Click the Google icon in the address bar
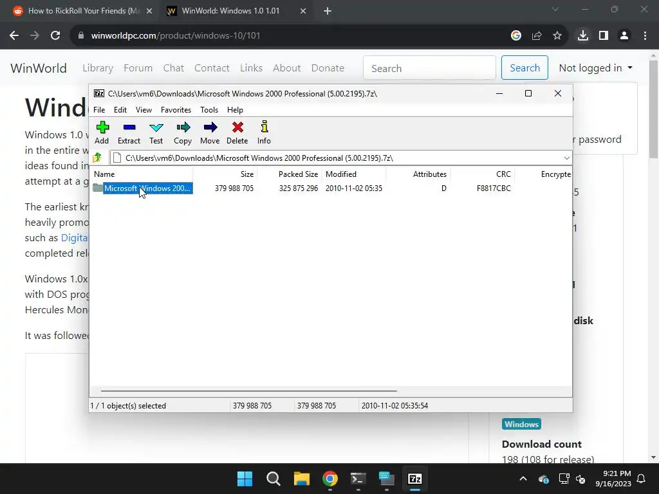The width and height of the screenshot is (659, 494). pos(516,36)
